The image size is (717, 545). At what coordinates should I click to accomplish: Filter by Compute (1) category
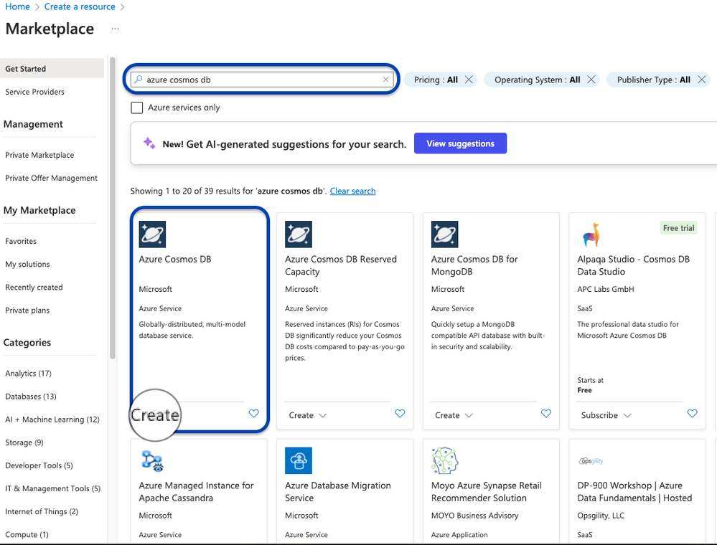coord(27,534)
